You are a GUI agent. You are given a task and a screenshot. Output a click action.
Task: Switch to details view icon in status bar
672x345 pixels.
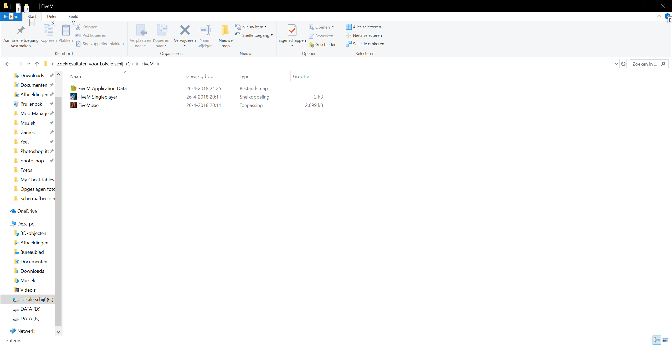657,340
